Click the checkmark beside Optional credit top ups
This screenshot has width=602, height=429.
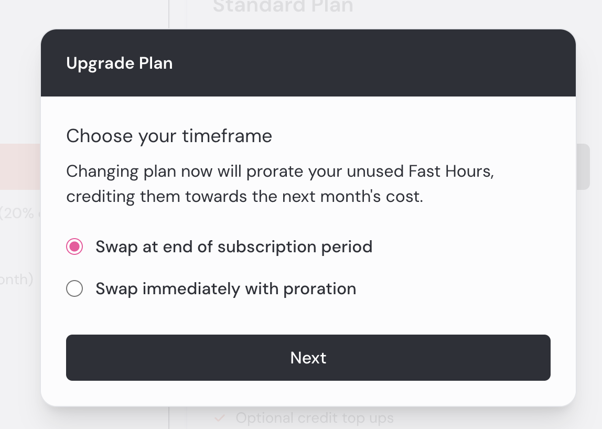[221, 417]
